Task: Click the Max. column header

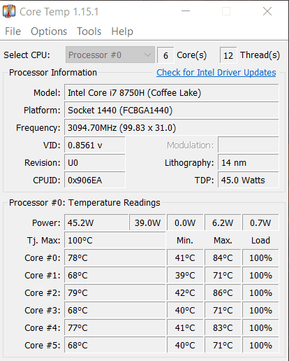Action: [x=223, y=241]
